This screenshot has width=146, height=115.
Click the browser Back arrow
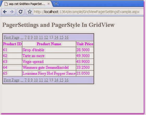coord(5,12)
